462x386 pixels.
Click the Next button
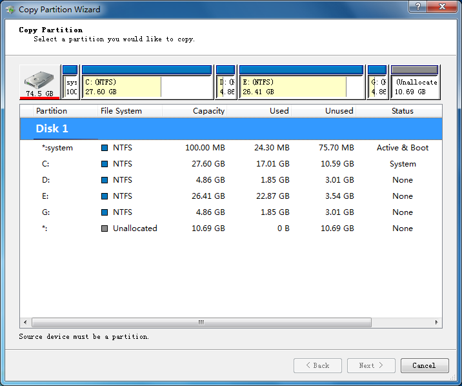click(x=371, y=366)
